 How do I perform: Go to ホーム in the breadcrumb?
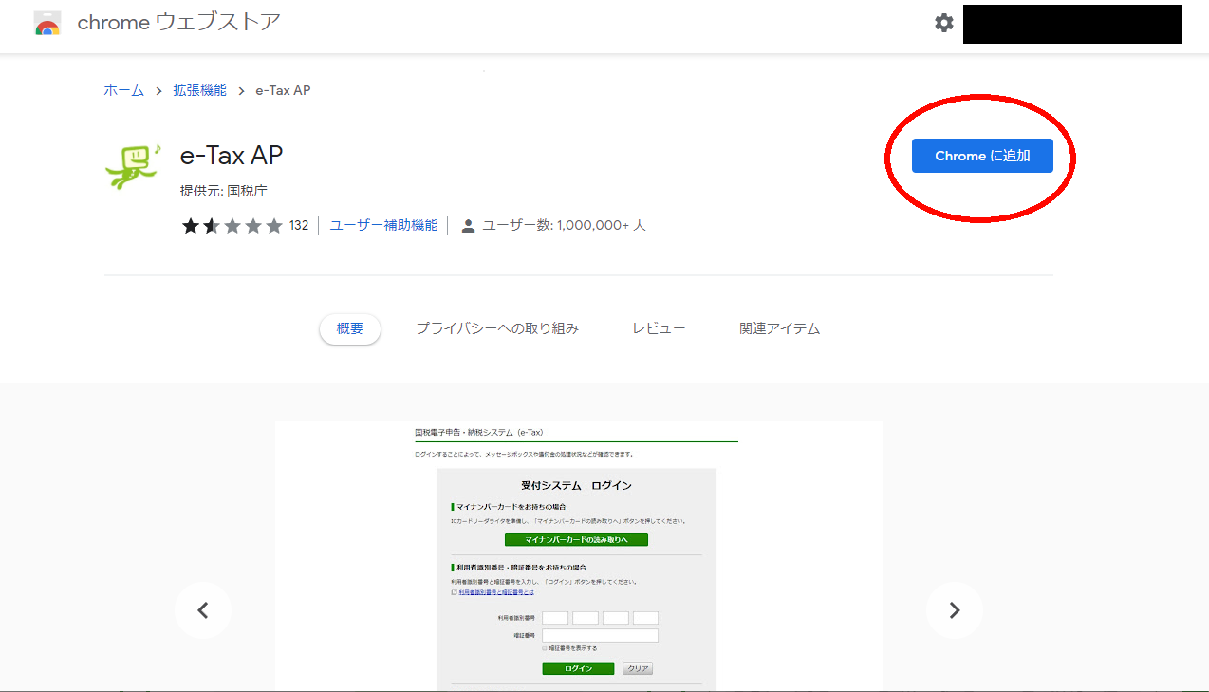[x=123, y=90]
